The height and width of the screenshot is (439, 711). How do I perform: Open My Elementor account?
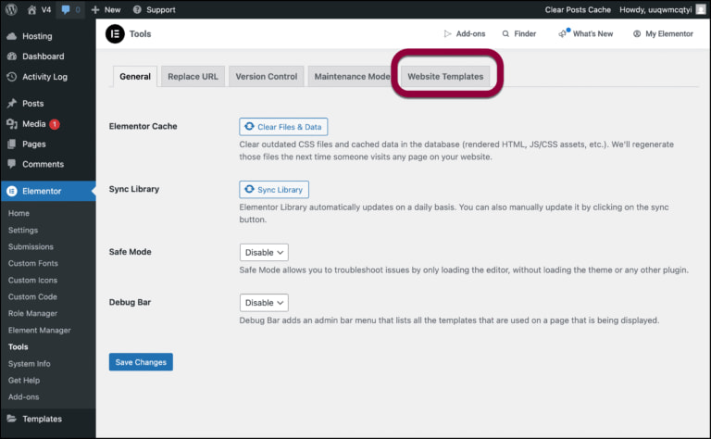(x=663, y=34)
